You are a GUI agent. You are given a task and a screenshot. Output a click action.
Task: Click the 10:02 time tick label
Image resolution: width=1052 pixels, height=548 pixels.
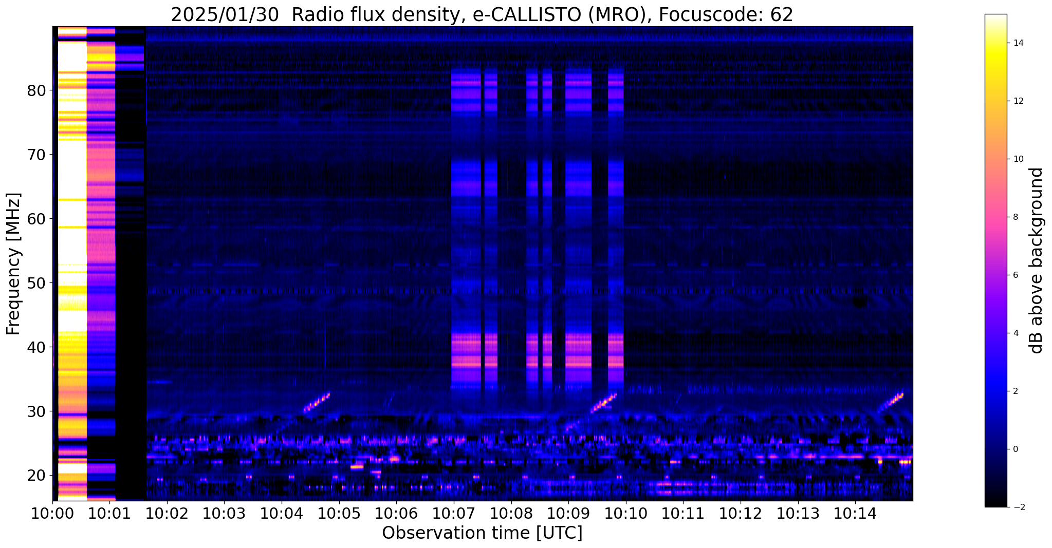click(x=167, y=514)
